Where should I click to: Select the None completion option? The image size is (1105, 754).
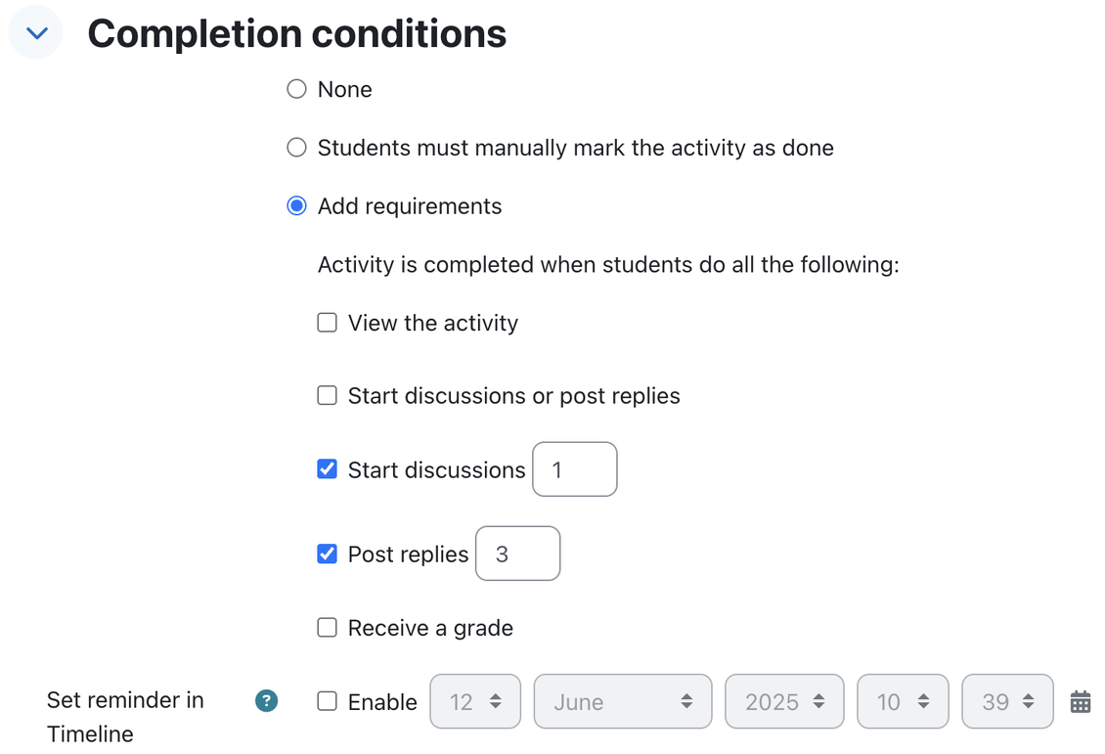point(296,88)
